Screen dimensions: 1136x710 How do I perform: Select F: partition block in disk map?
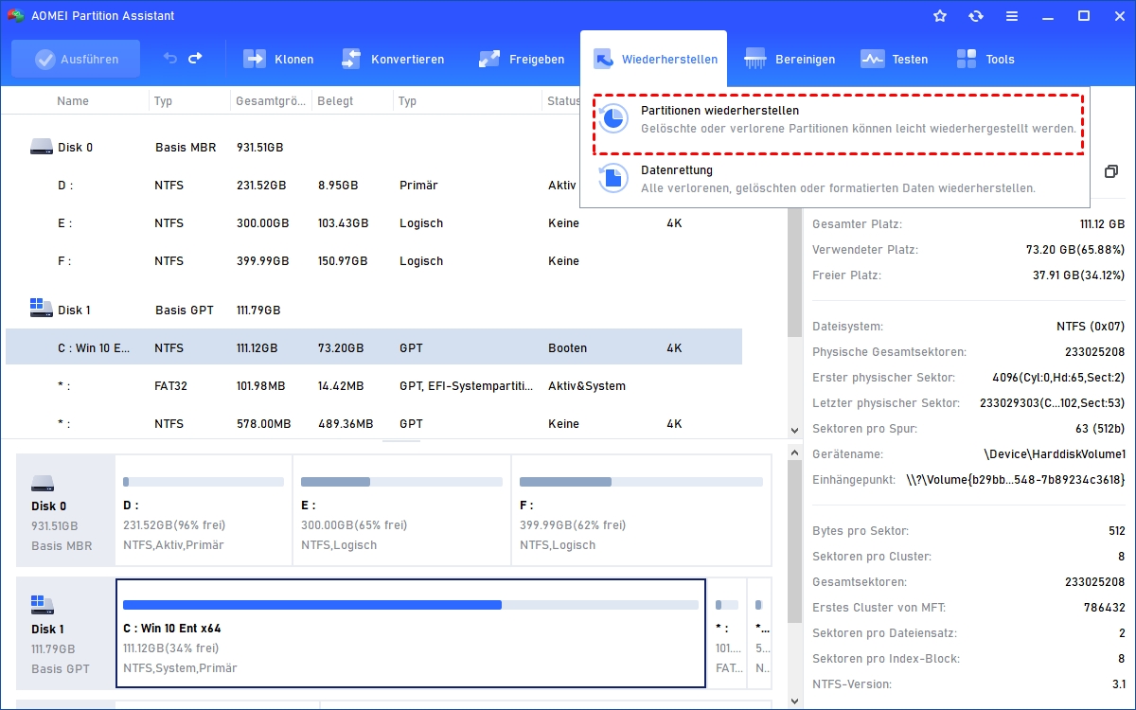coord(641,510)
